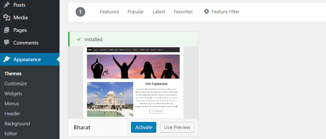Click the Feature Filter gear icon
This screenshot has height=139, width=326.
[x=206, y=11]
